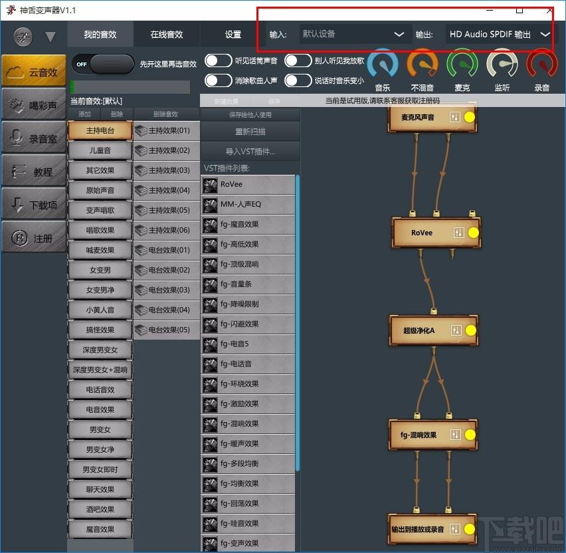Select the 超级净化A node box
The height and width of the screenshot is (553, 566).
pyautogui.click(x=434, y=330)
